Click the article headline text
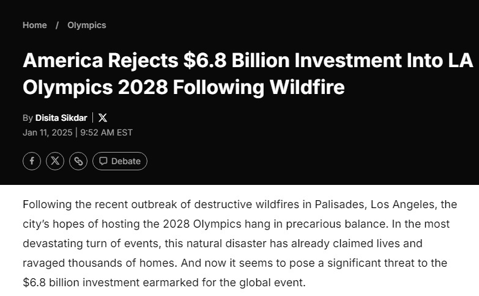Image resolution: width=479 pixels, height=296 pixels. click(248, 73)
